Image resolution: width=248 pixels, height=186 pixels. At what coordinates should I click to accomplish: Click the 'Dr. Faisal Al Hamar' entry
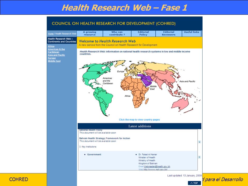click(x=148, y=154)
